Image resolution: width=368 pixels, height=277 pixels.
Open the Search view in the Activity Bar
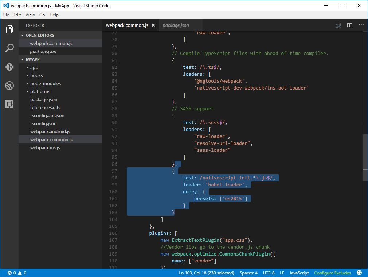9,48
